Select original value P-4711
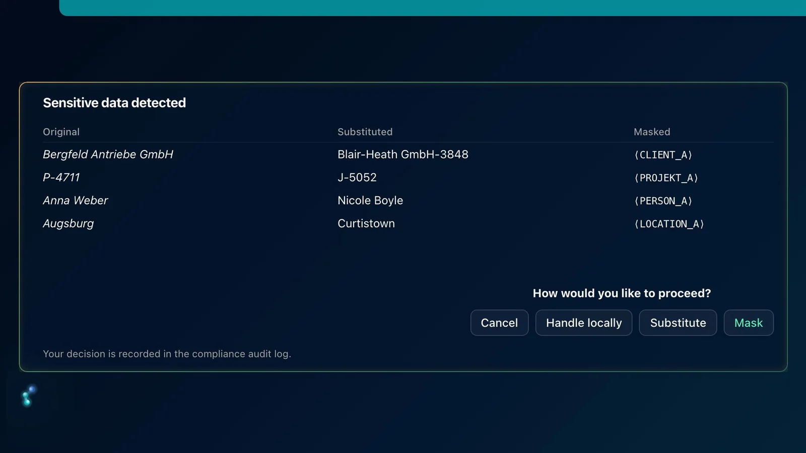Image resolution: width=806 pixels, height=453 pixels. click(61, 178)
